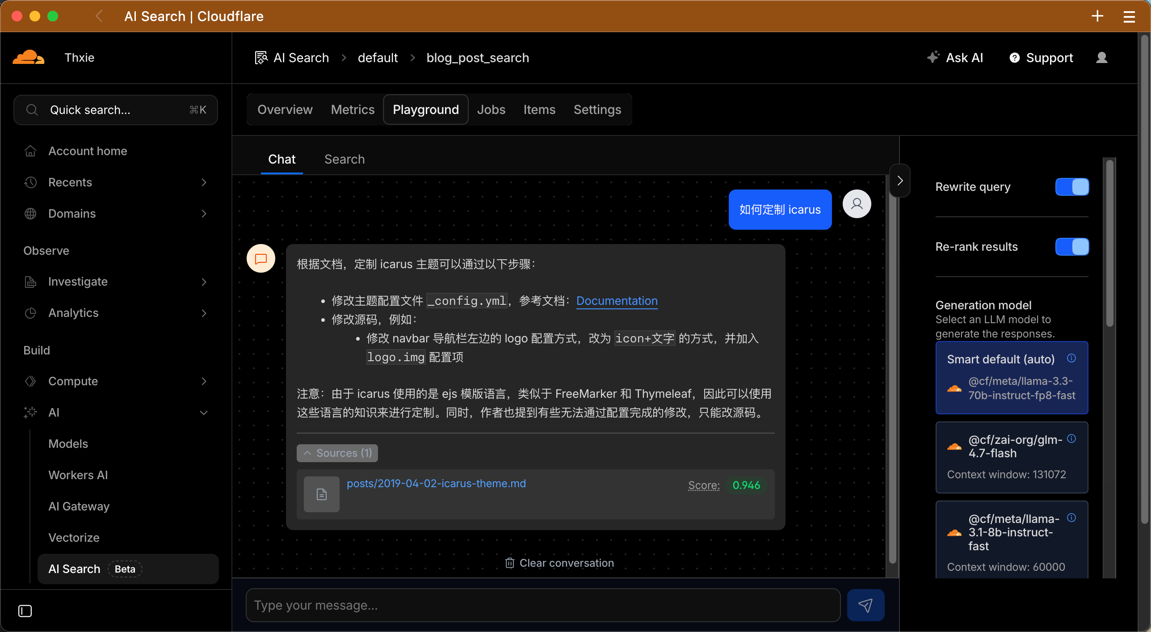
Task: Open the user profile avatar
Action: click(1102, 57)
